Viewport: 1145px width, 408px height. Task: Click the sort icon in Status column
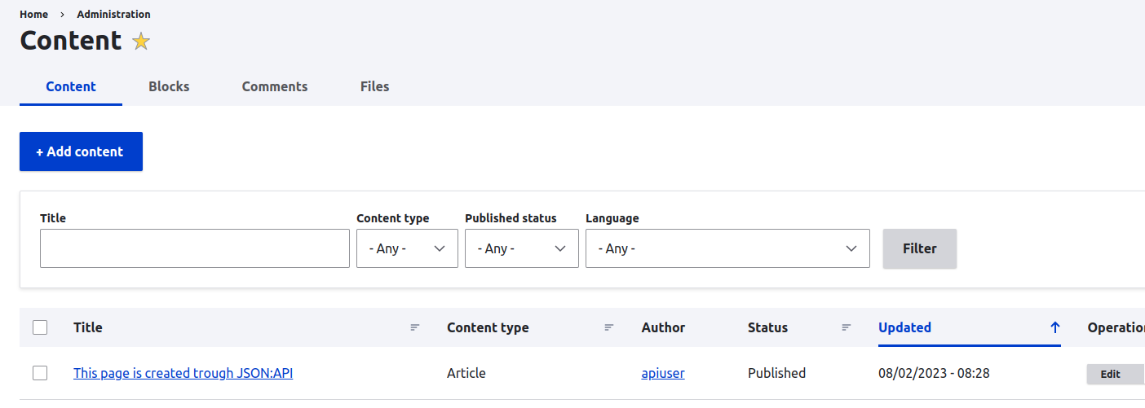pos(846,327)
